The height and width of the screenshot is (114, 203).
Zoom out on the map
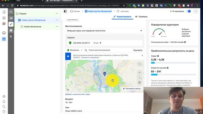[x=140, y=78]
